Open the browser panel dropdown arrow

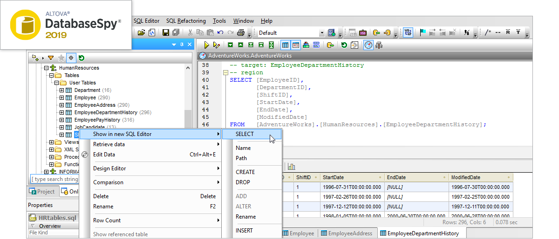tap(174, 45)
